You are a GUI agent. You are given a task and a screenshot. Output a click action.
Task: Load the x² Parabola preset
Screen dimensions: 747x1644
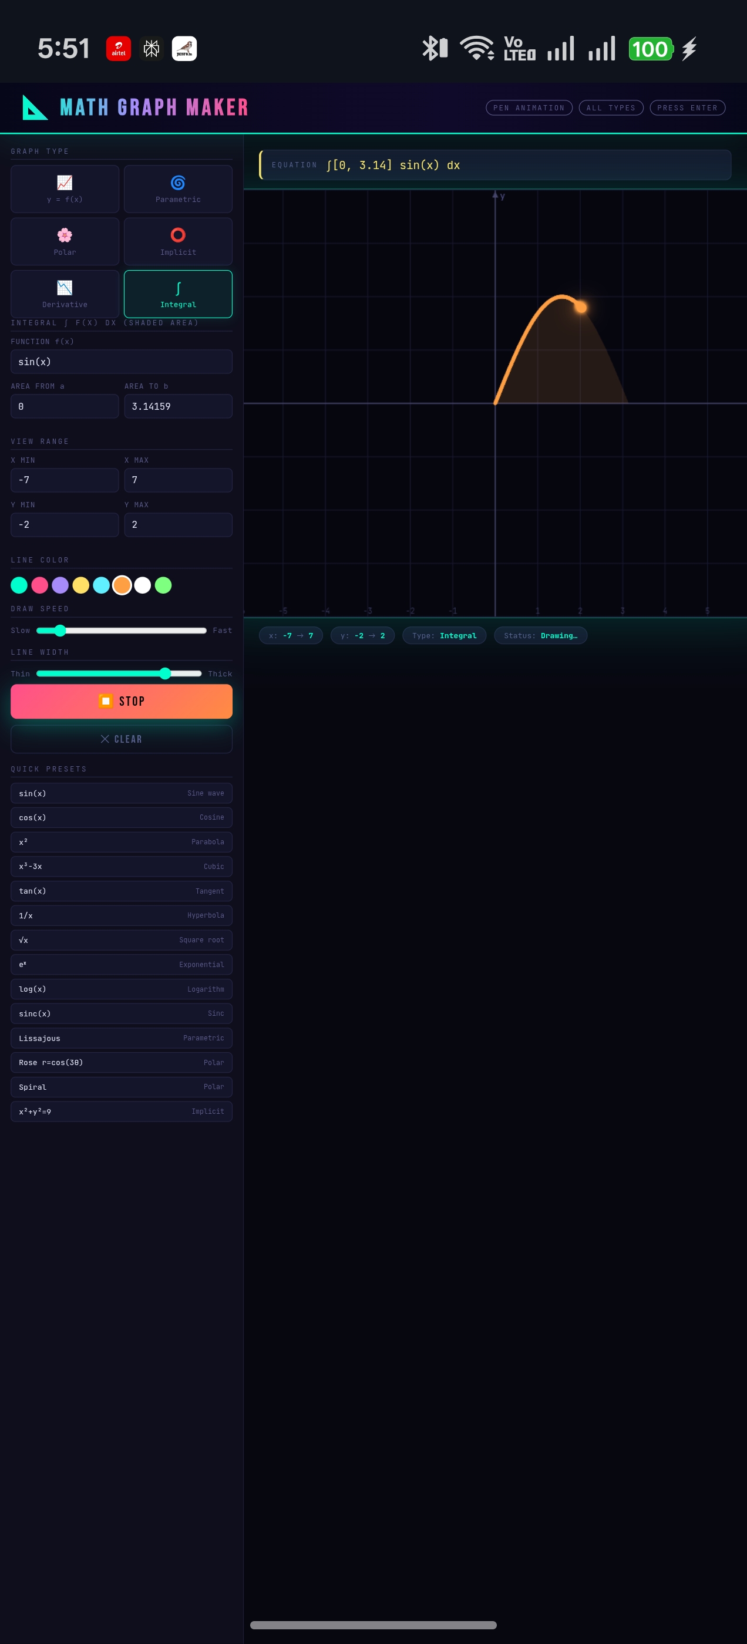(x=122, y=842)
